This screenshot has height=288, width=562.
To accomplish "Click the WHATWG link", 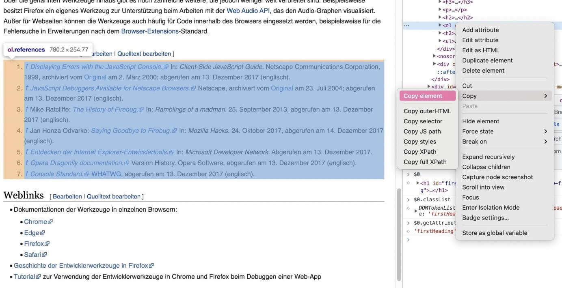I will [x=106, y=174].
